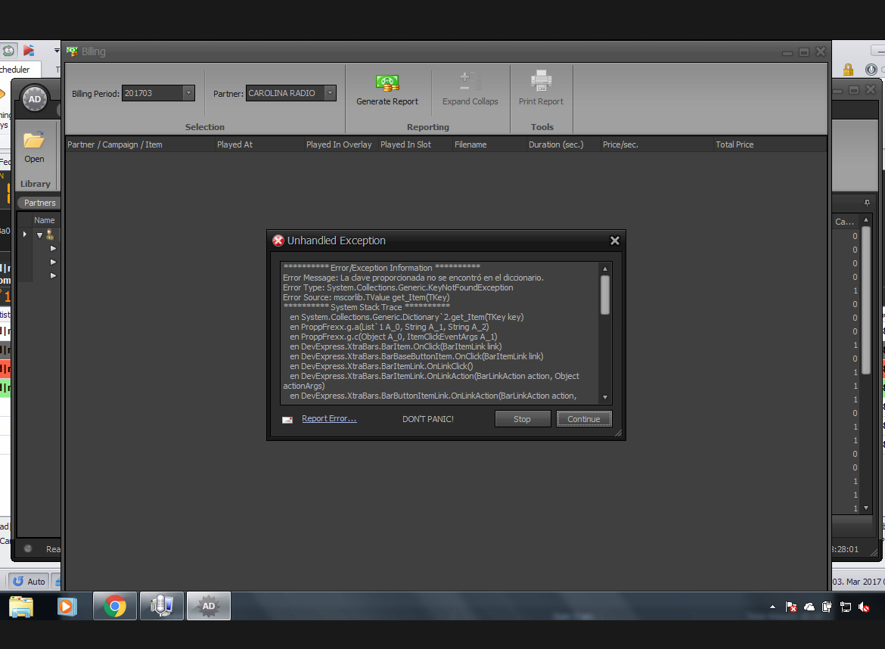Open the file explorer in taskbar
The height and width of the screenshot is (649, 885).
pos(21,606)
